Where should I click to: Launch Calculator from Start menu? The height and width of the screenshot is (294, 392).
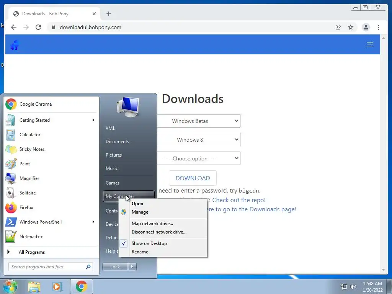point(51,135)
